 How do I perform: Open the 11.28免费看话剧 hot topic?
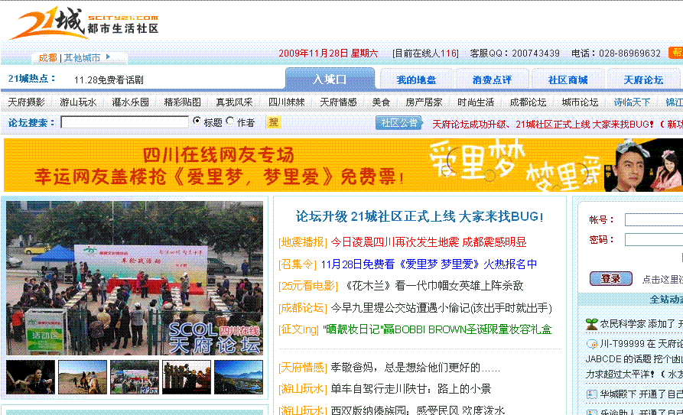click(109, 80)
